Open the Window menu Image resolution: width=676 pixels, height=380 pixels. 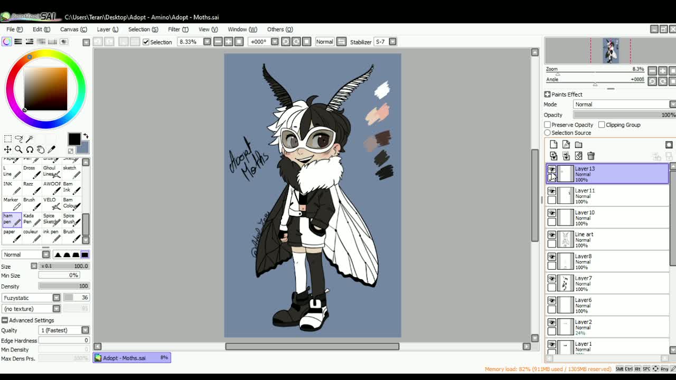(x=242, y=30)
